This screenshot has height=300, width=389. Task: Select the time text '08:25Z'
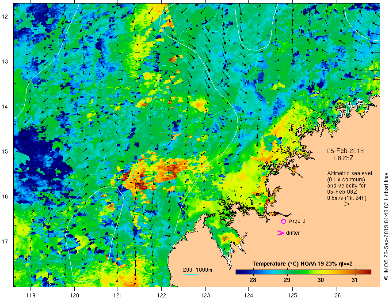point(343,158)
